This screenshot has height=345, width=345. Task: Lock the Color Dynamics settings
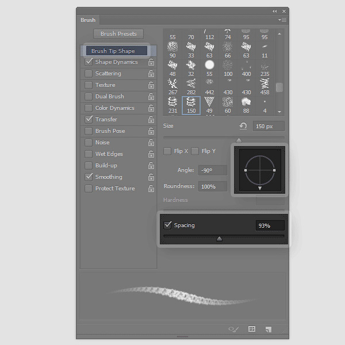pos(151,108)
